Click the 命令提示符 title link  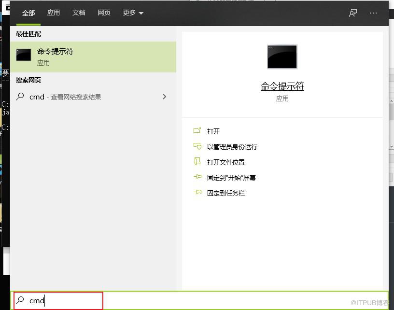282,86
